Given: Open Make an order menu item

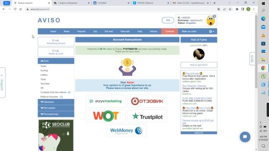Looking at the screenshot, I should (189, 31).
